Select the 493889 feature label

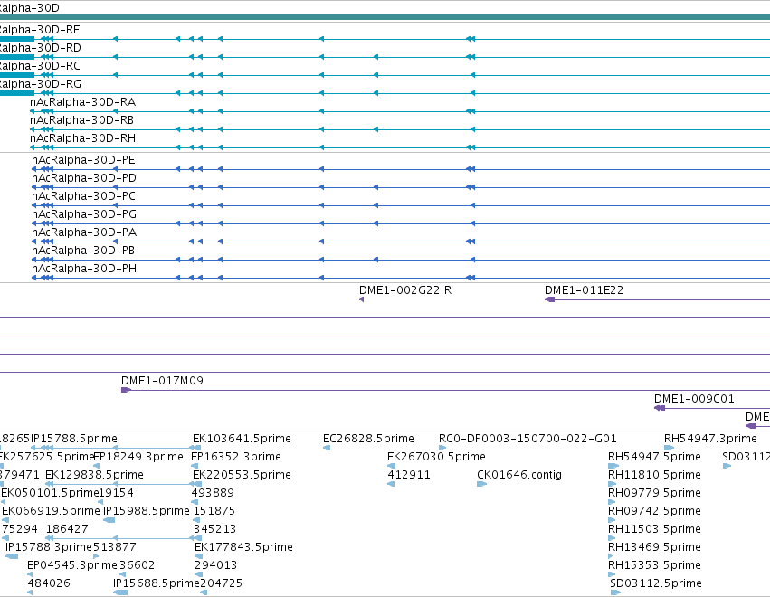[x=212, y=493]
